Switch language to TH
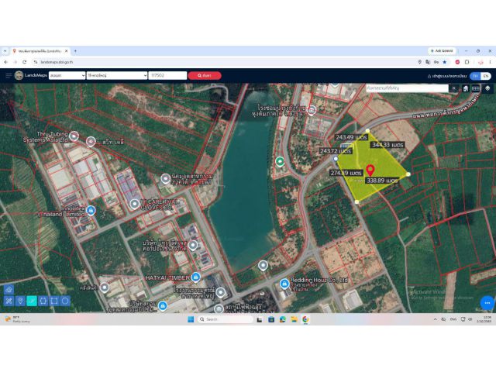Viewport: 496px width, 372px height. [475, 76]
